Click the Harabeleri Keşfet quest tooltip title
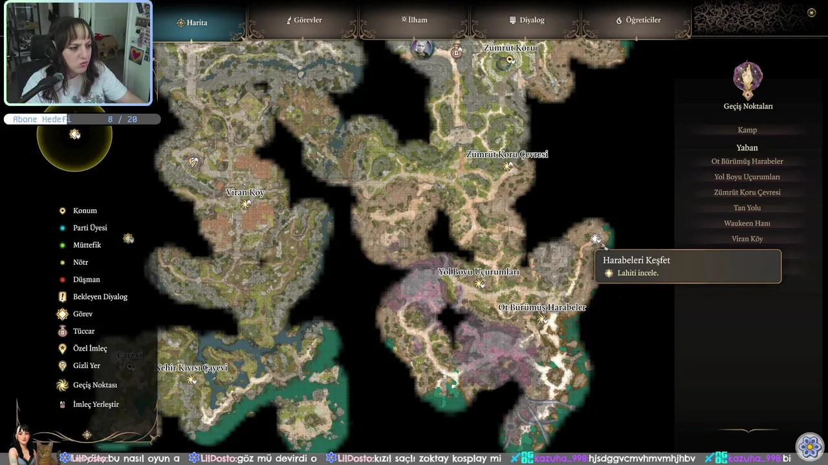Screen dimensions: 828x465 point(637,260)
